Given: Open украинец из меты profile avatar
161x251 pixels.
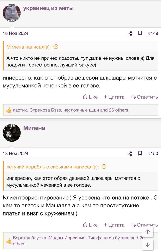Looking at the screenshot, I should pos(12,13).
